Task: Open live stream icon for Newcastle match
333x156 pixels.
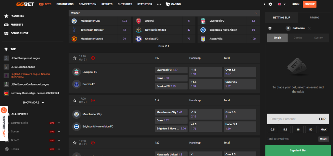Action: pyautogui.click(x=93, y=143)
